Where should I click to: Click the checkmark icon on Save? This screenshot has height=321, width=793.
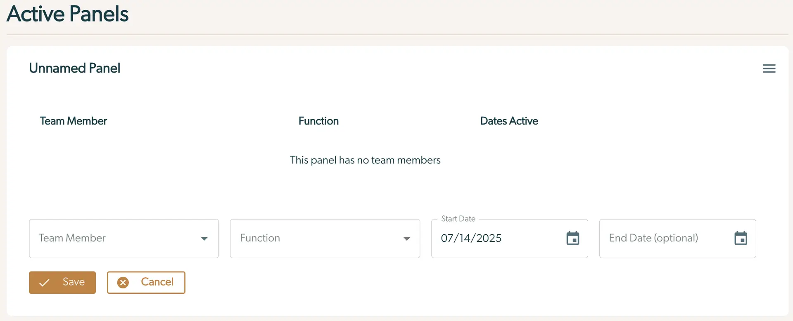tap(44, 283)
